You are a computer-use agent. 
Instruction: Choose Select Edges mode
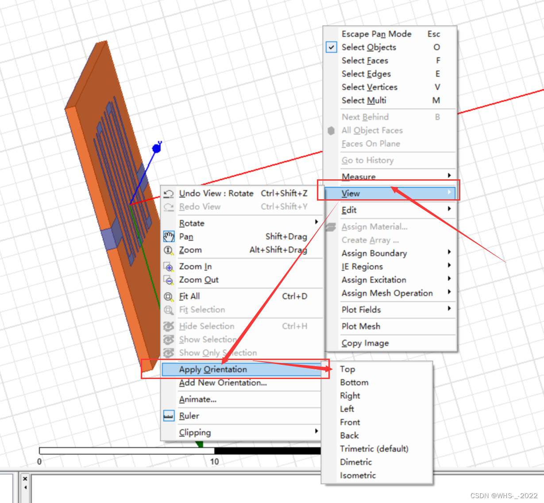click(390, 74)
